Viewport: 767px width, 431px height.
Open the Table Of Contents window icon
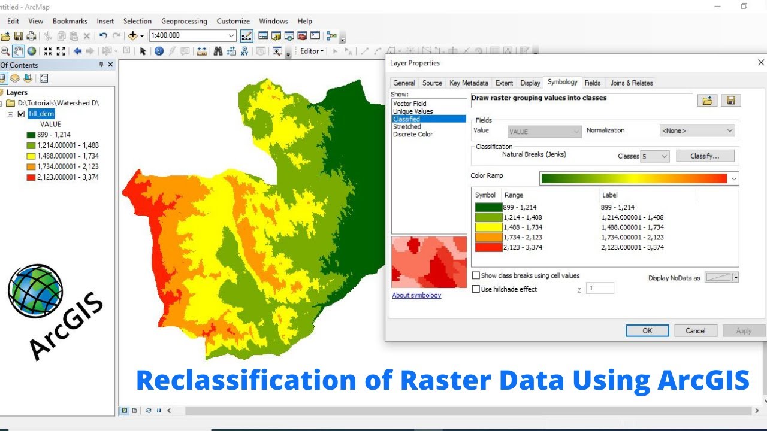pos(262,36)
